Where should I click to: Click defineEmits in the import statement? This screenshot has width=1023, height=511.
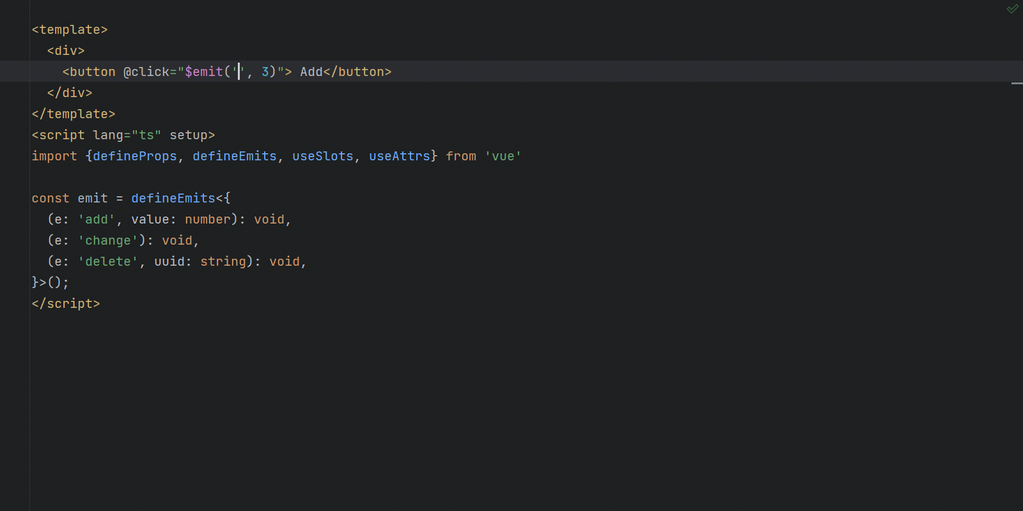pyautogui.click(x=235, y=156)
